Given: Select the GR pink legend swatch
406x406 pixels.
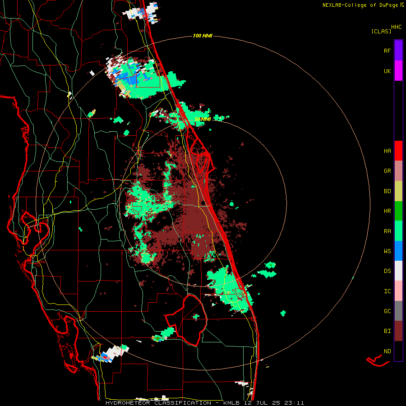Looking at the screenshot, I should (x=398, y=171).
